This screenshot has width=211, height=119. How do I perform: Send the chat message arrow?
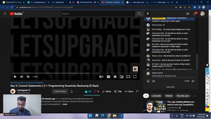click(x=193, y=81)
